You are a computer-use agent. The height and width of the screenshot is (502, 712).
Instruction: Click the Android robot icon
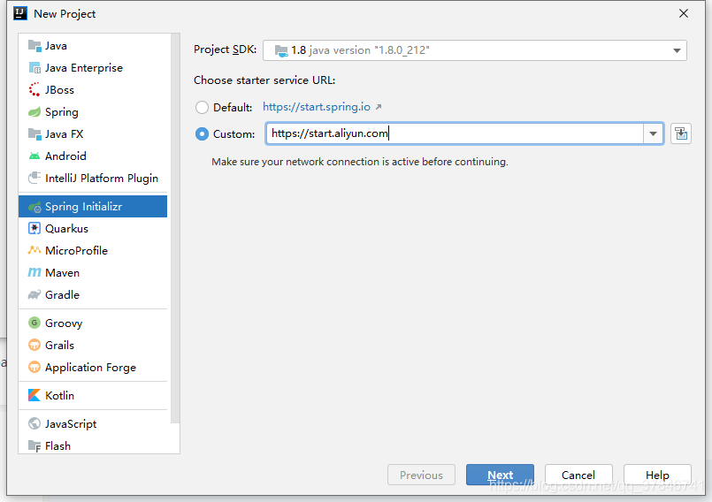click(34, 156)
